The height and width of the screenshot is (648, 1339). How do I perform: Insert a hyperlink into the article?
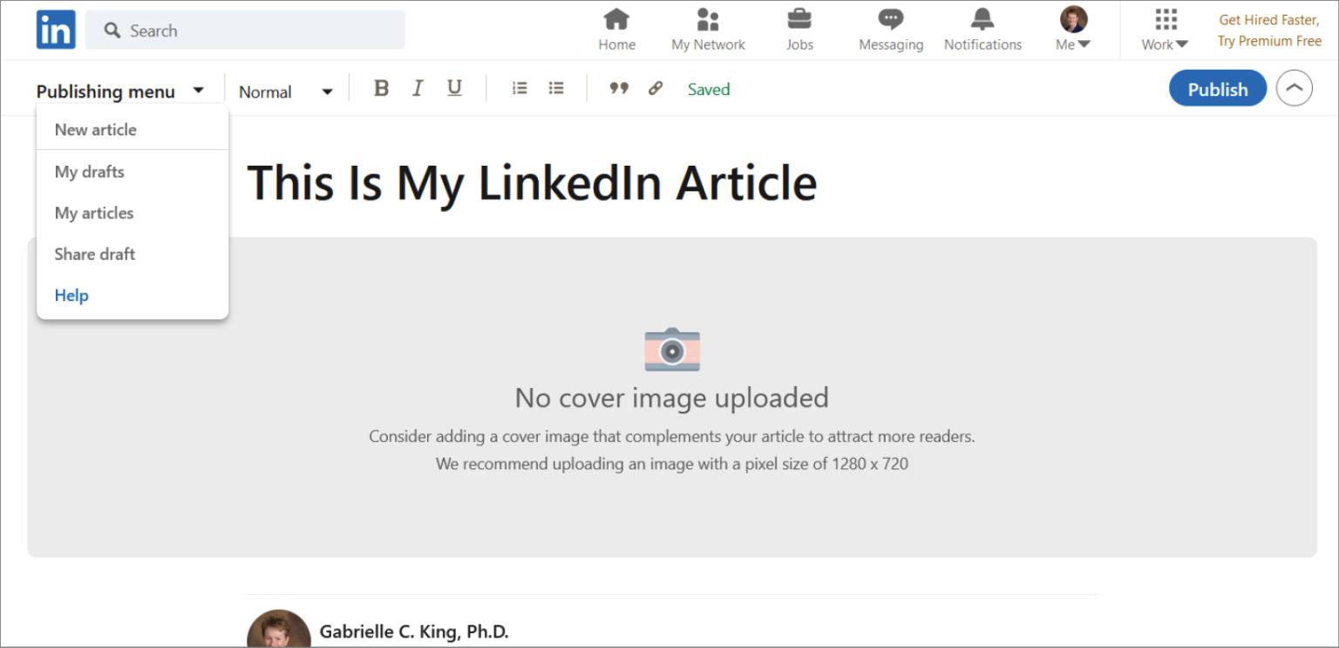(656, 87)
